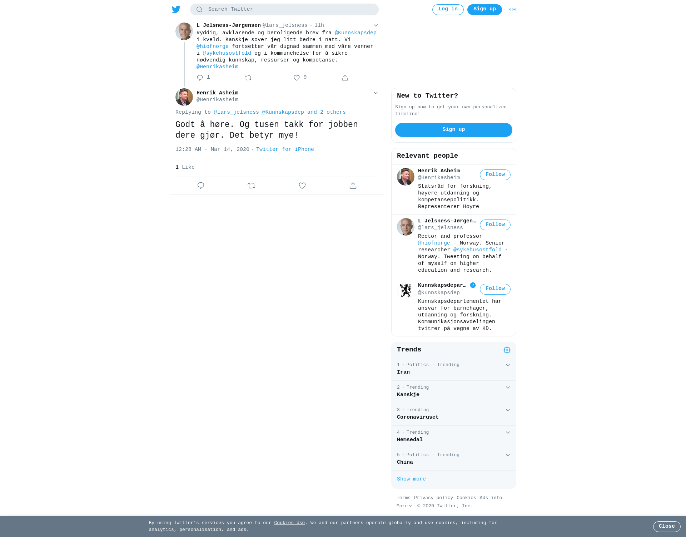Open the Coronaviruset trending topic
The height and width of the screenshot is (537, 686).
[x=454, y=414]
